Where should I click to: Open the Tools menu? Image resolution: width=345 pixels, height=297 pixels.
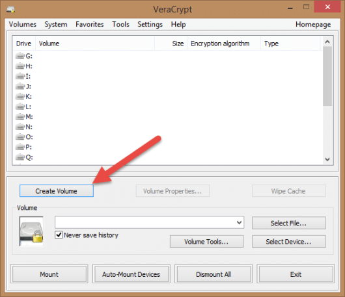coord(120,24)
